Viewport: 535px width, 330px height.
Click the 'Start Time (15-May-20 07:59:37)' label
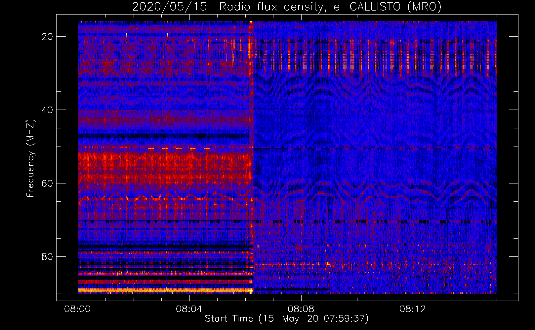point(287,319)
